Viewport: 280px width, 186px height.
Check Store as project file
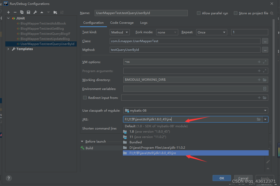236,13
